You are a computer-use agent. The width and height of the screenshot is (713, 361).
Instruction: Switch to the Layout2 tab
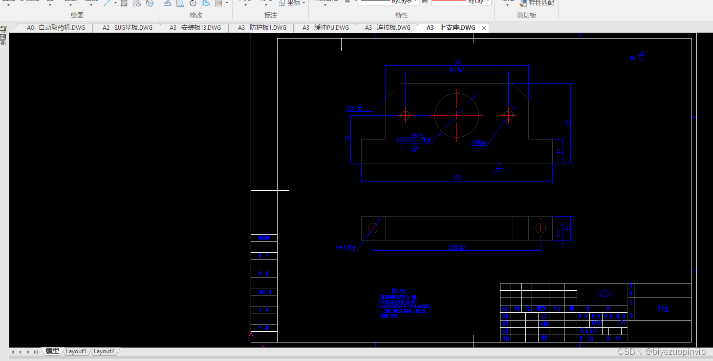(104, 351)
